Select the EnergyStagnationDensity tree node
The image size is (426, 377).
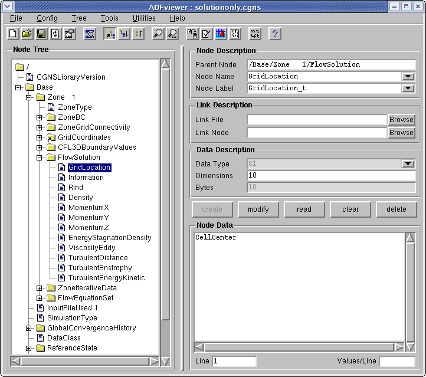[x=110, y=238]
